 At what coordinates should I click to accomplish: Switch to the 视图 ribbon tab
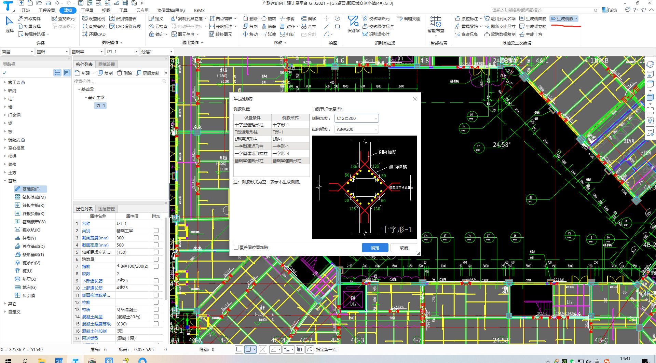pos(106,10)
